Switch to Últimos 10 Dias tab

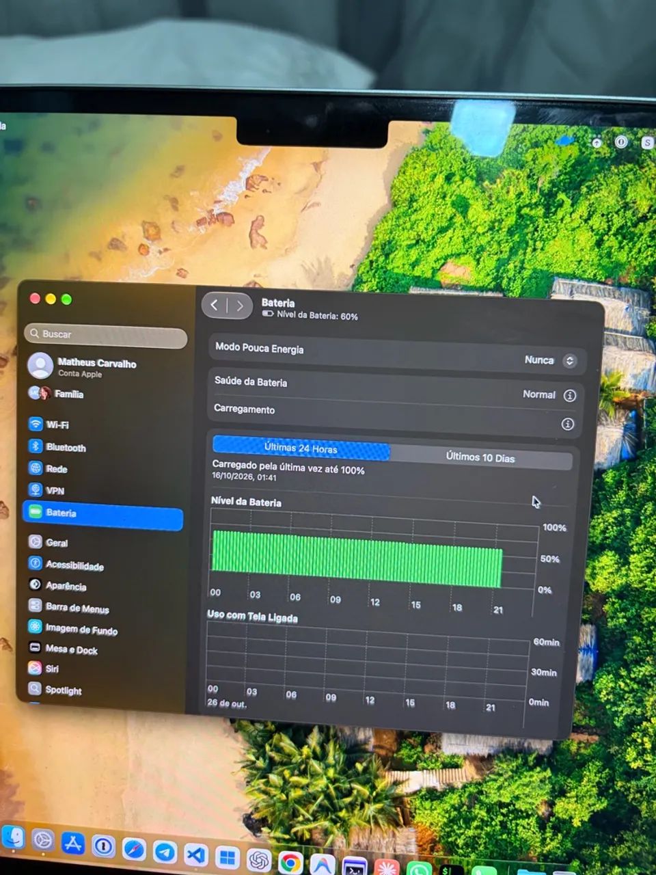pyautogui.click(x=480, y=457)
